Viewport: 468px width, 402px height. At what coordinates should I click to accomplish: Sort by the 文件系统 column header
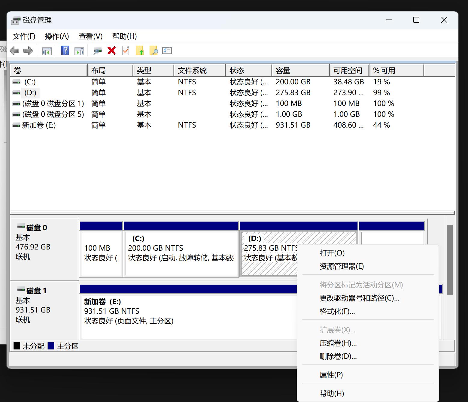click(x=200, y=71)
